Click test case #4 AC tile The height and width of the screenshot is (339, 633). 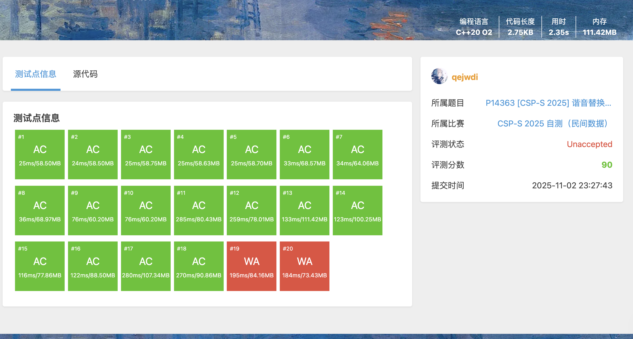pos(199,154)
